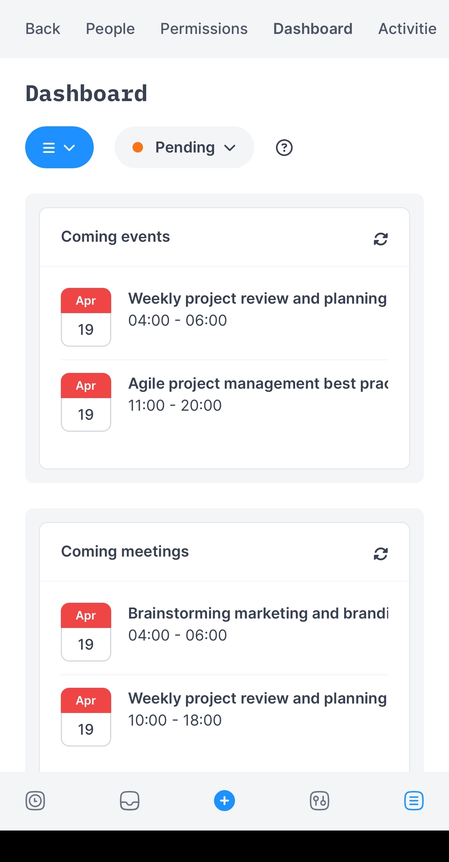
Task: Open the clock timer icon in bottom bar
Action: tap(35, 800)
